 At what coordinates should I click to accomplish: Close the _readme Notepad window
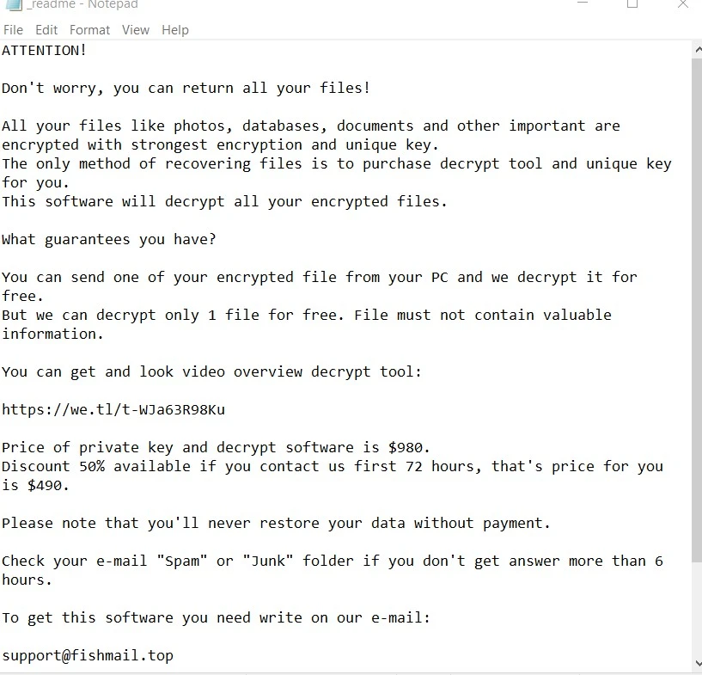(x=683, y=3)
